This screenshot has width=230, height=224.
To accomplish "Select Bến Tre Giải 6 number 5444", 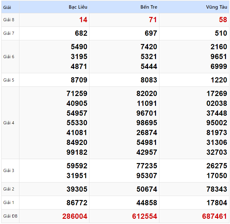I will pos(149,66).
